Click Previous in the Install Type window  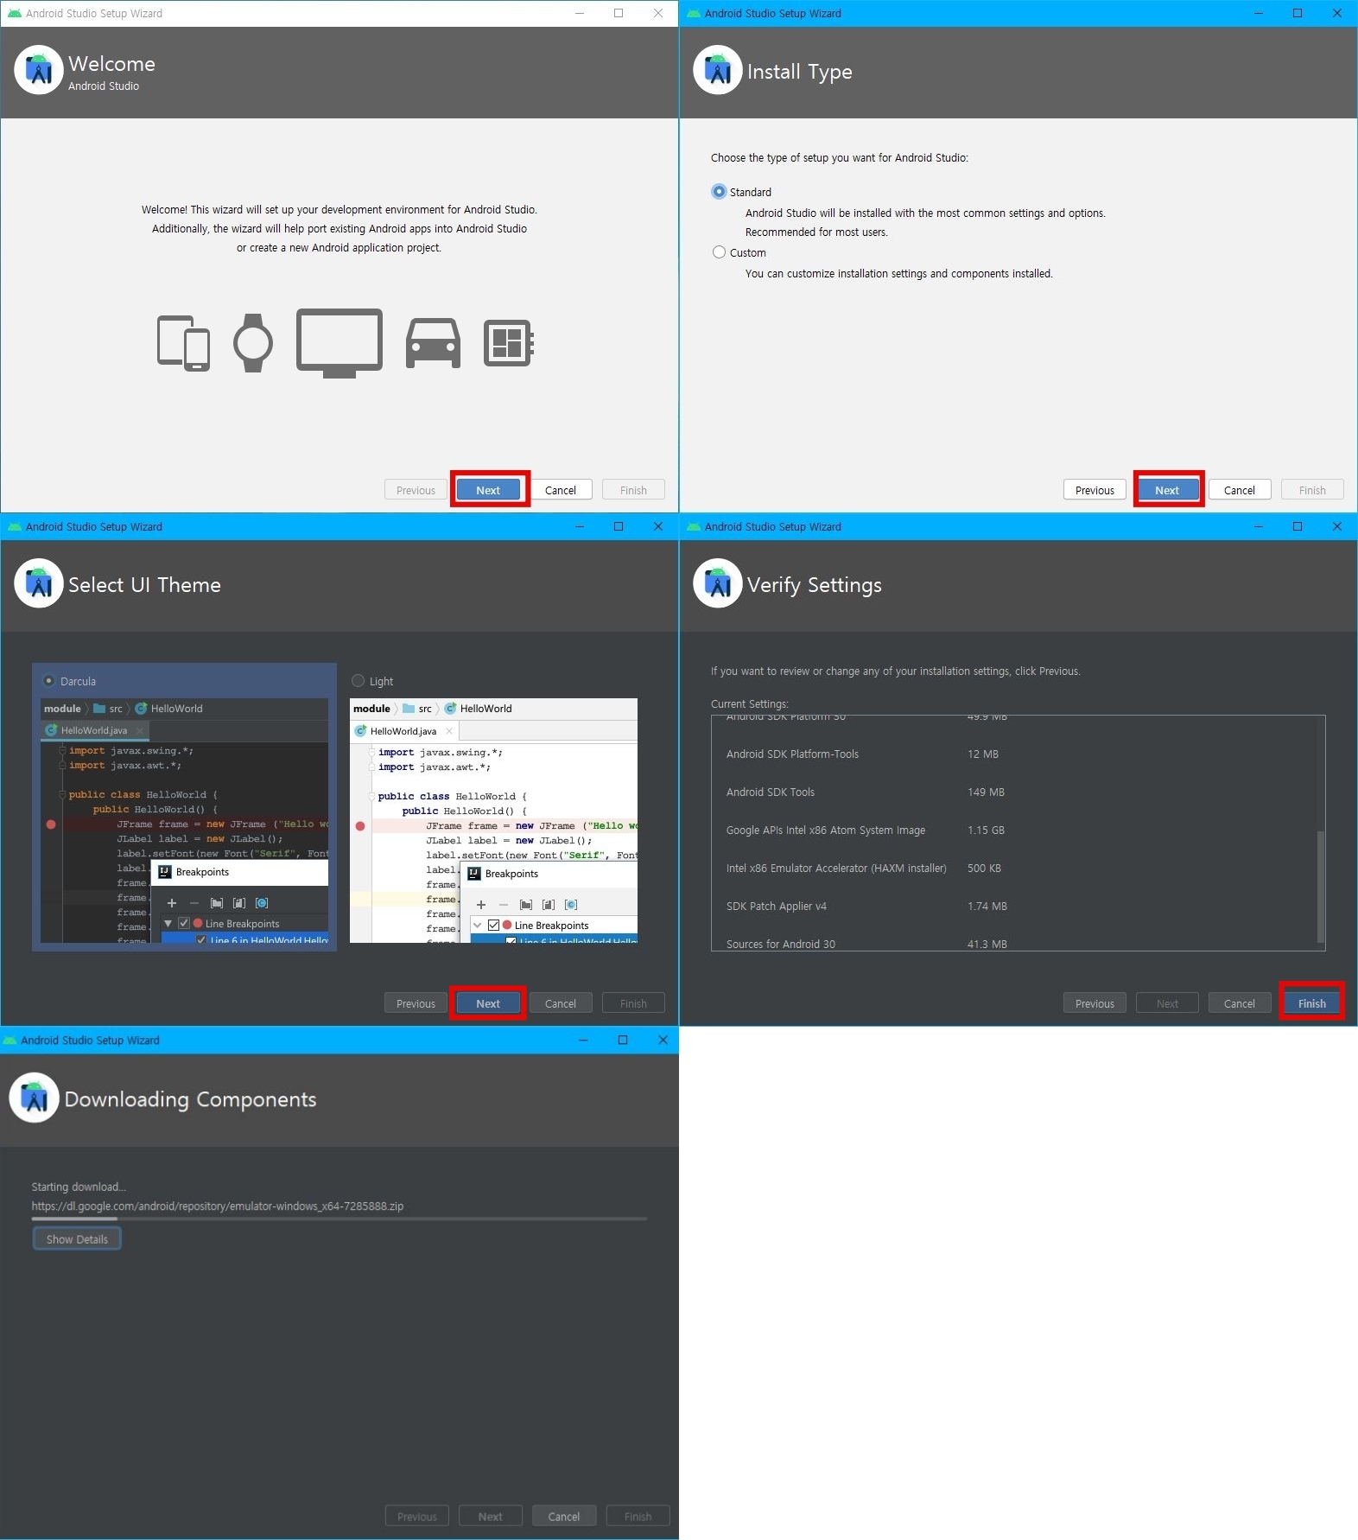1095,490
